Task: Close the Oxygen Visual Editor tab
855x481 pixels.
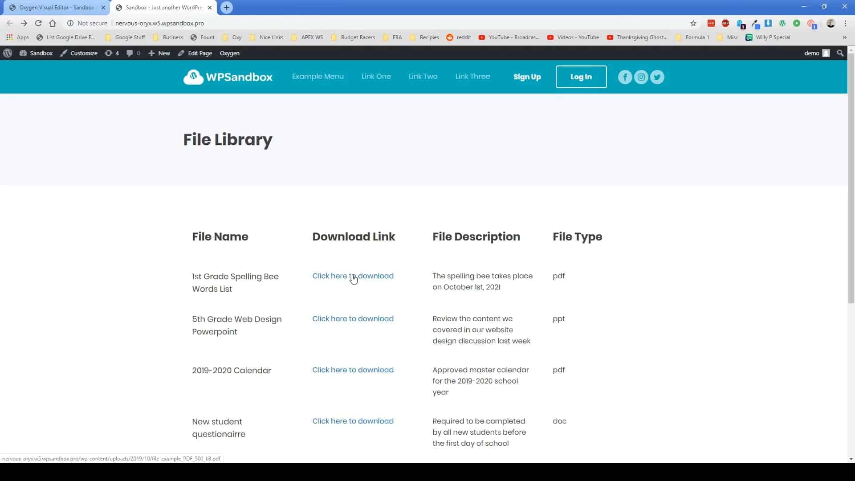Action: (103, 8)
